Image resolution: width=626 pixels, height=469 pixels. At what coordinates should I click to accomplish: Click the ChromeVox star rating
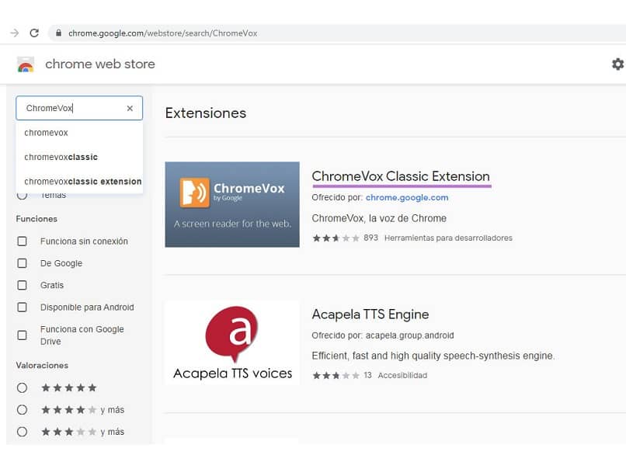(336, 238)
